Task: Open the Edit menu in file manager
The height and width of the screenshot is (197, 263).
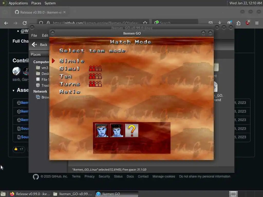Action: [x=45, y=35]
